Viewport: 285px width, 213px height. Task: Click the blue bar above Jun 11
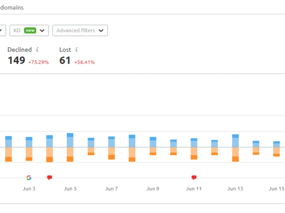pos(194,143)
